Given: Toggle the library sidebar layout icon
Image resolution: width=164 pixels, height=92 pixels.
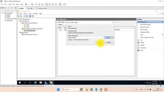Looking at the screenshot, I should (47, 4).
